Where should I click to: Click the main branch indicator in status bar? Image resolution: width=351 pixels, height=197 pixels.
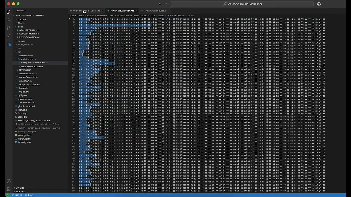point(15,195)
